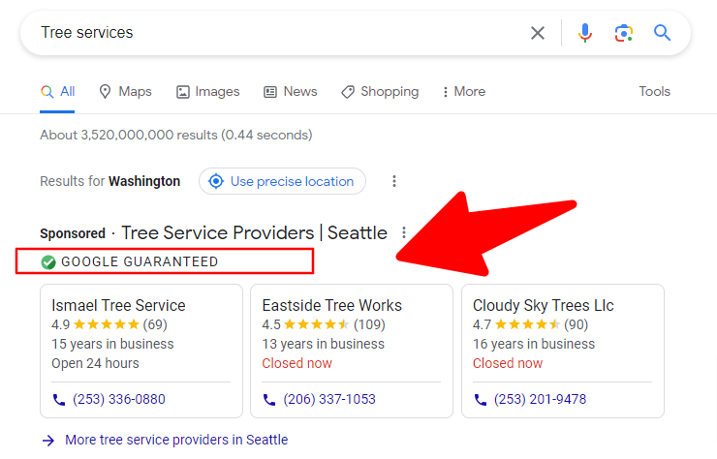Click the arrow icon beside More tree service providers
Viewport: 717px width, 459px height.
48,441
